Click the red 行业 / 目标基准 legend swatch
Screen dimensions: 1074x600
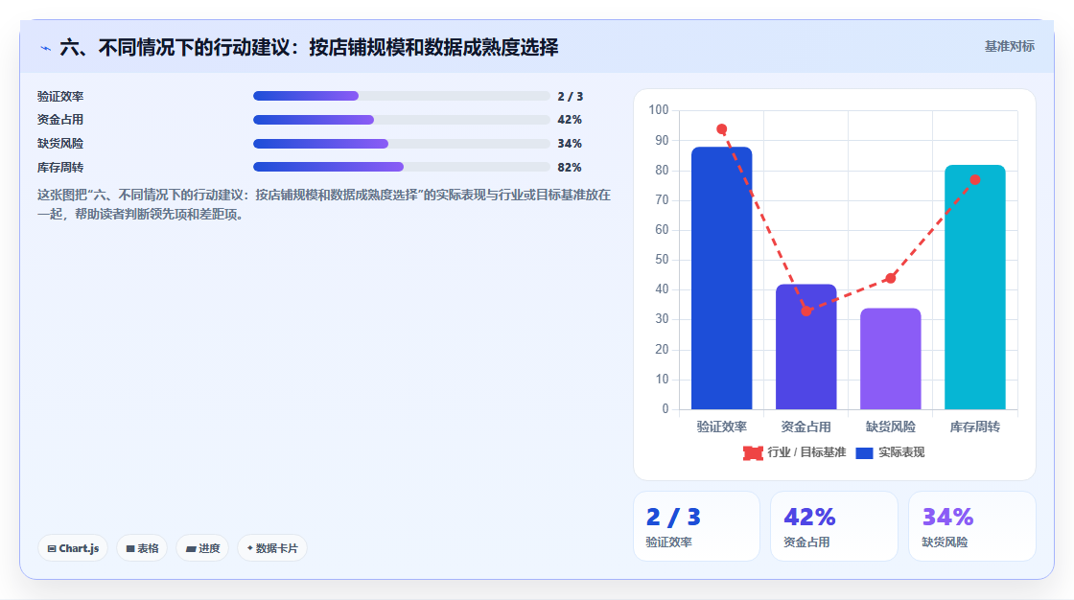coord(753,452)
